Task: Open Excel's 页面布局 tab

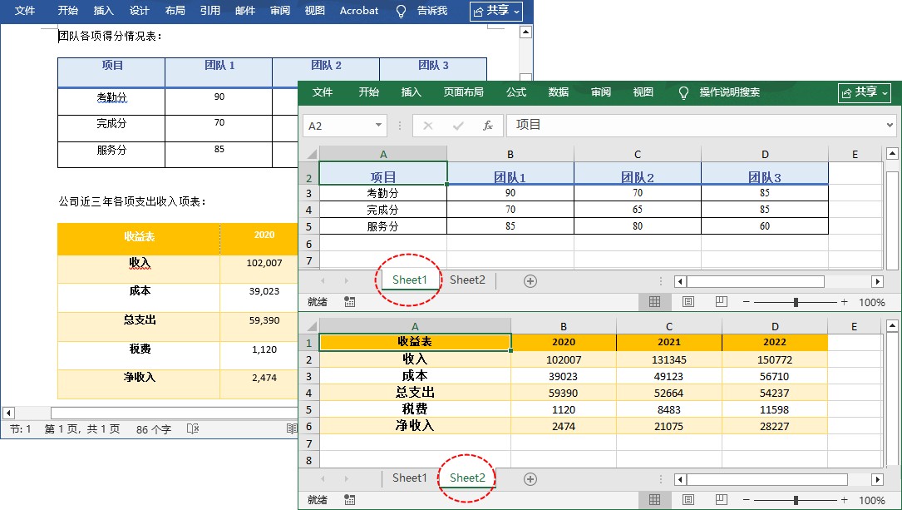Action: [x=463, y=92]
